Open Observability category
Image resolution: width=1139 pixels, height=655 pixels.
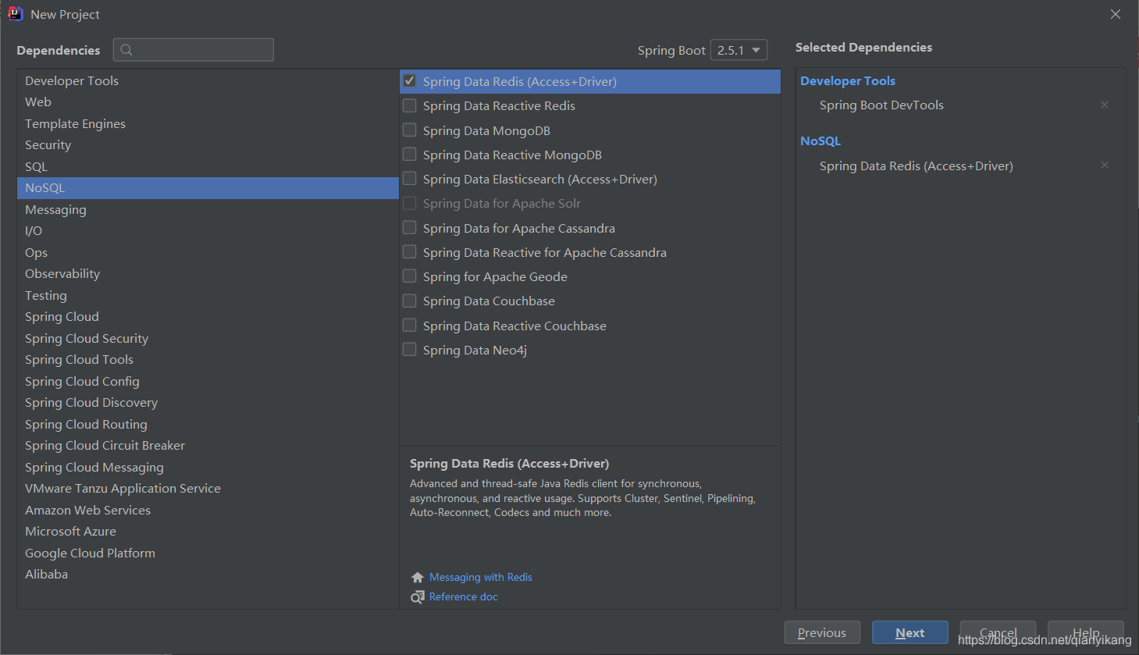tap(208, 274)
